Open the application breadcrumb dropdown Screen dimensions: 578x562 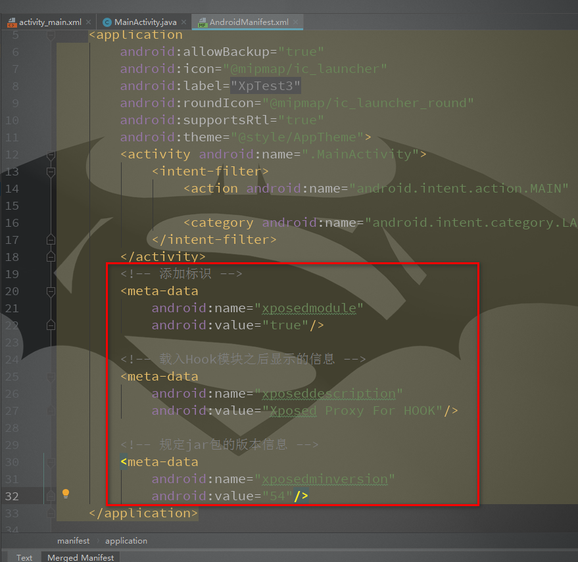pyautogui.click(x=126, y=540)
